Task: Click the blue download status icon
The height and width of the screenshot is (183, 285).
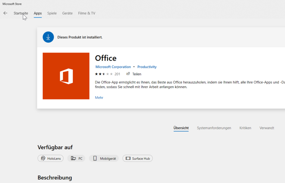Action: click(x=48, y=37)
